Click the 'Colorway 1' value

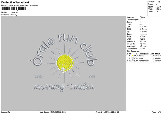[14, 15]
